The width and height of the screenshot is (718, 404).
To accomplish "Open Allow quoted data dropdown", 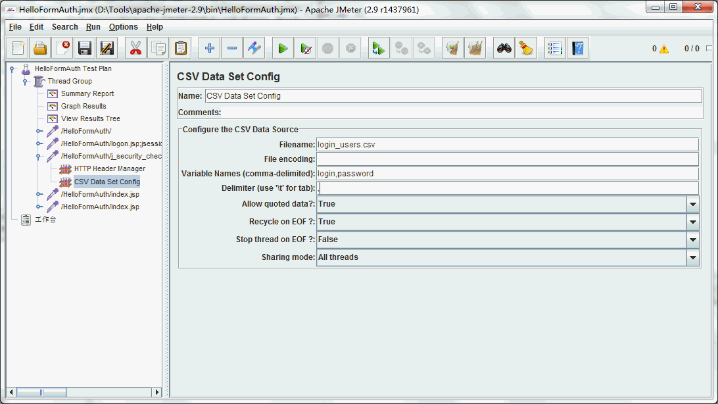I will pos(693,204).
